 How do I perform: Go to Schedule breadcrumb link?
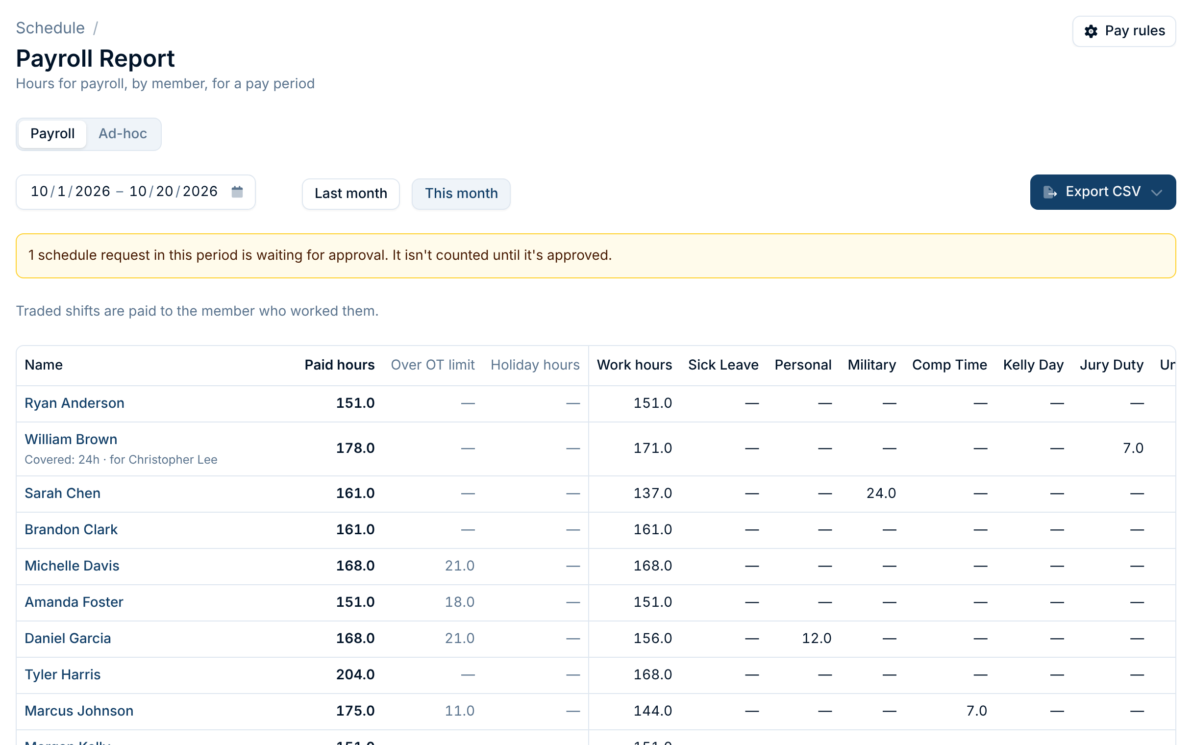pyautogui.click(x=50, y=28)
